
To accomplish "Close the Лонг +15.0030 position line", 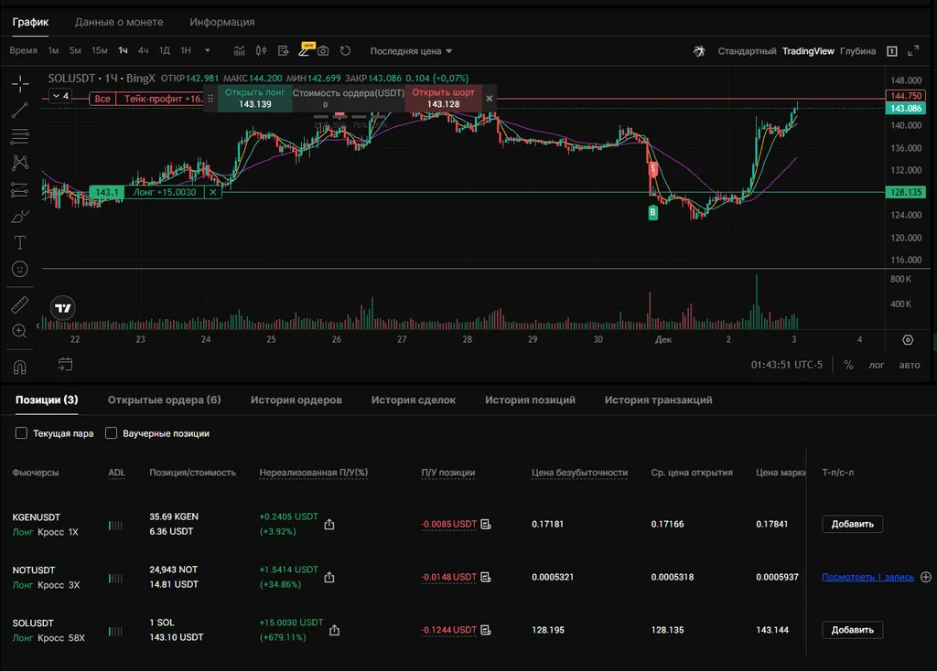I will [212, 192].
